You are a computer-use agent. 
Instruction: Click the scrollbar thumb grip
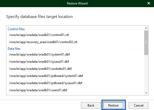pyautogui.click(x=146, y=42)
